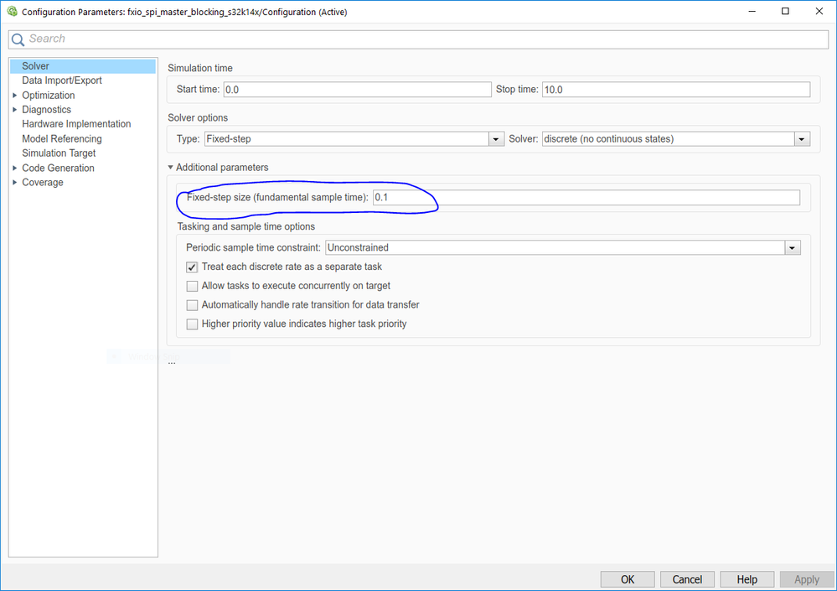Open Periodic sample time constraint dropdown
The height and width of the screenshot is (591, 837).
(x=563, y=248)
